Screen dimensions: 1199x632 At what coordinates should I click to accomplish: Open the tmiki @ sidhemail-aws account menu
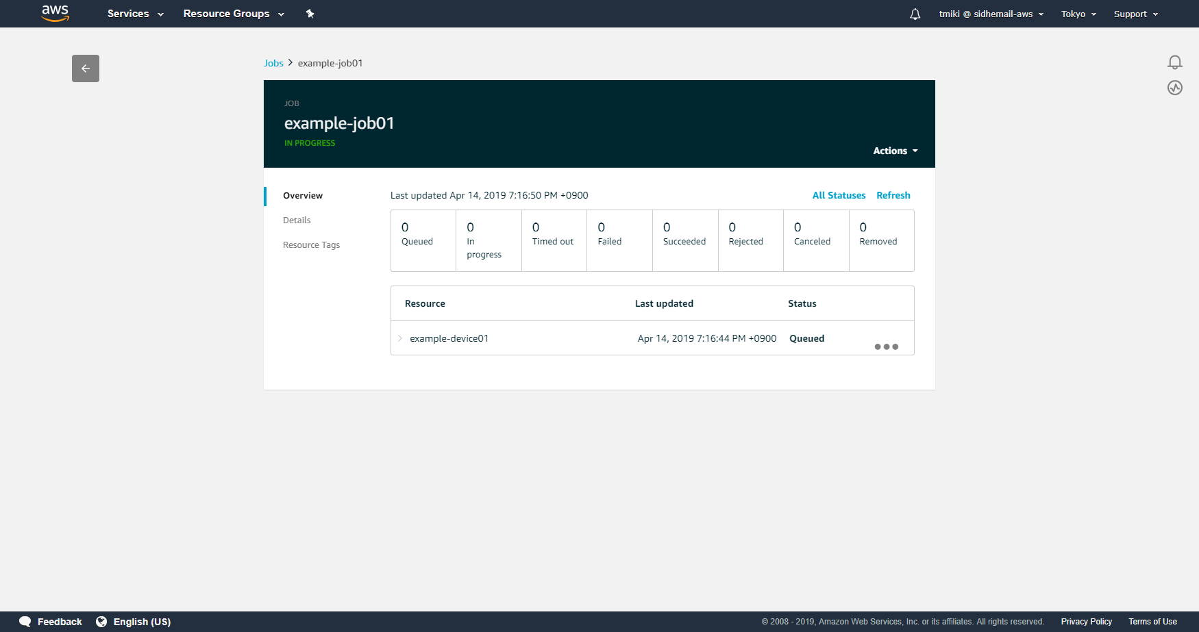991,14
